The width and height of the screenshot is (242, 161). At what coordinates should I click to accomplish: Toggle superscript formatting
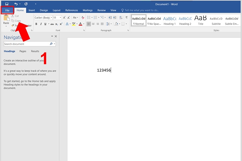(x=61, y=24)
